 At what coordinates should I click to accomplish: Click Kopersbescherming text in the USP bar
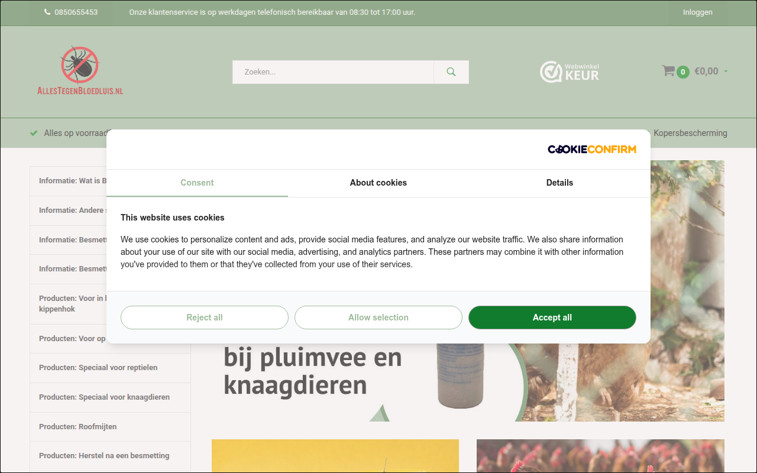690,133
